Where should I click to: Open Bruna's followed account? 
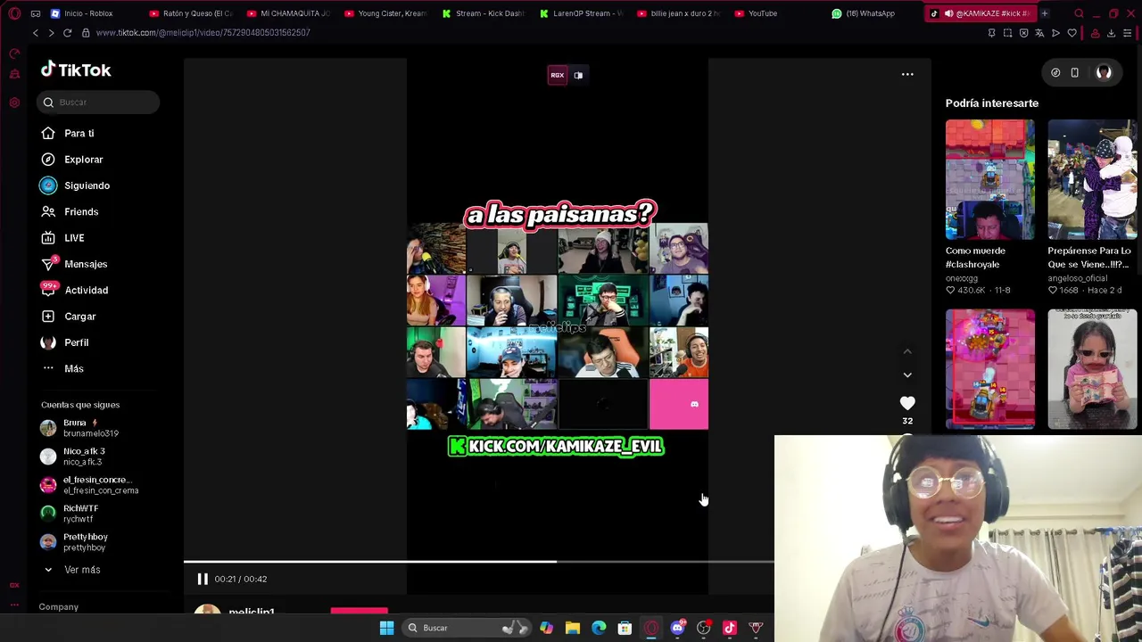[x=80, y=428]
